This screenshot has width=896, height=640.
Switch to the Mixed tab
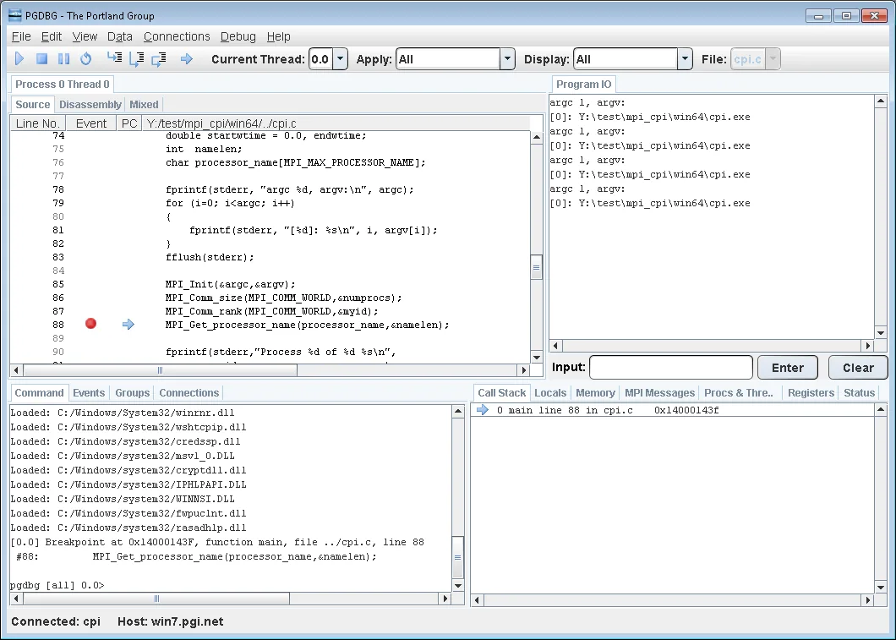click(x=144, y=105)
